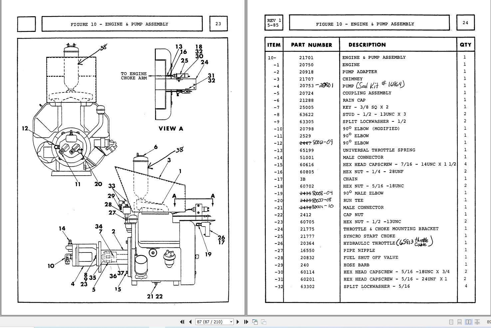Click part number 63622
The width and height of the screenshot is (491, 328).
306,114
